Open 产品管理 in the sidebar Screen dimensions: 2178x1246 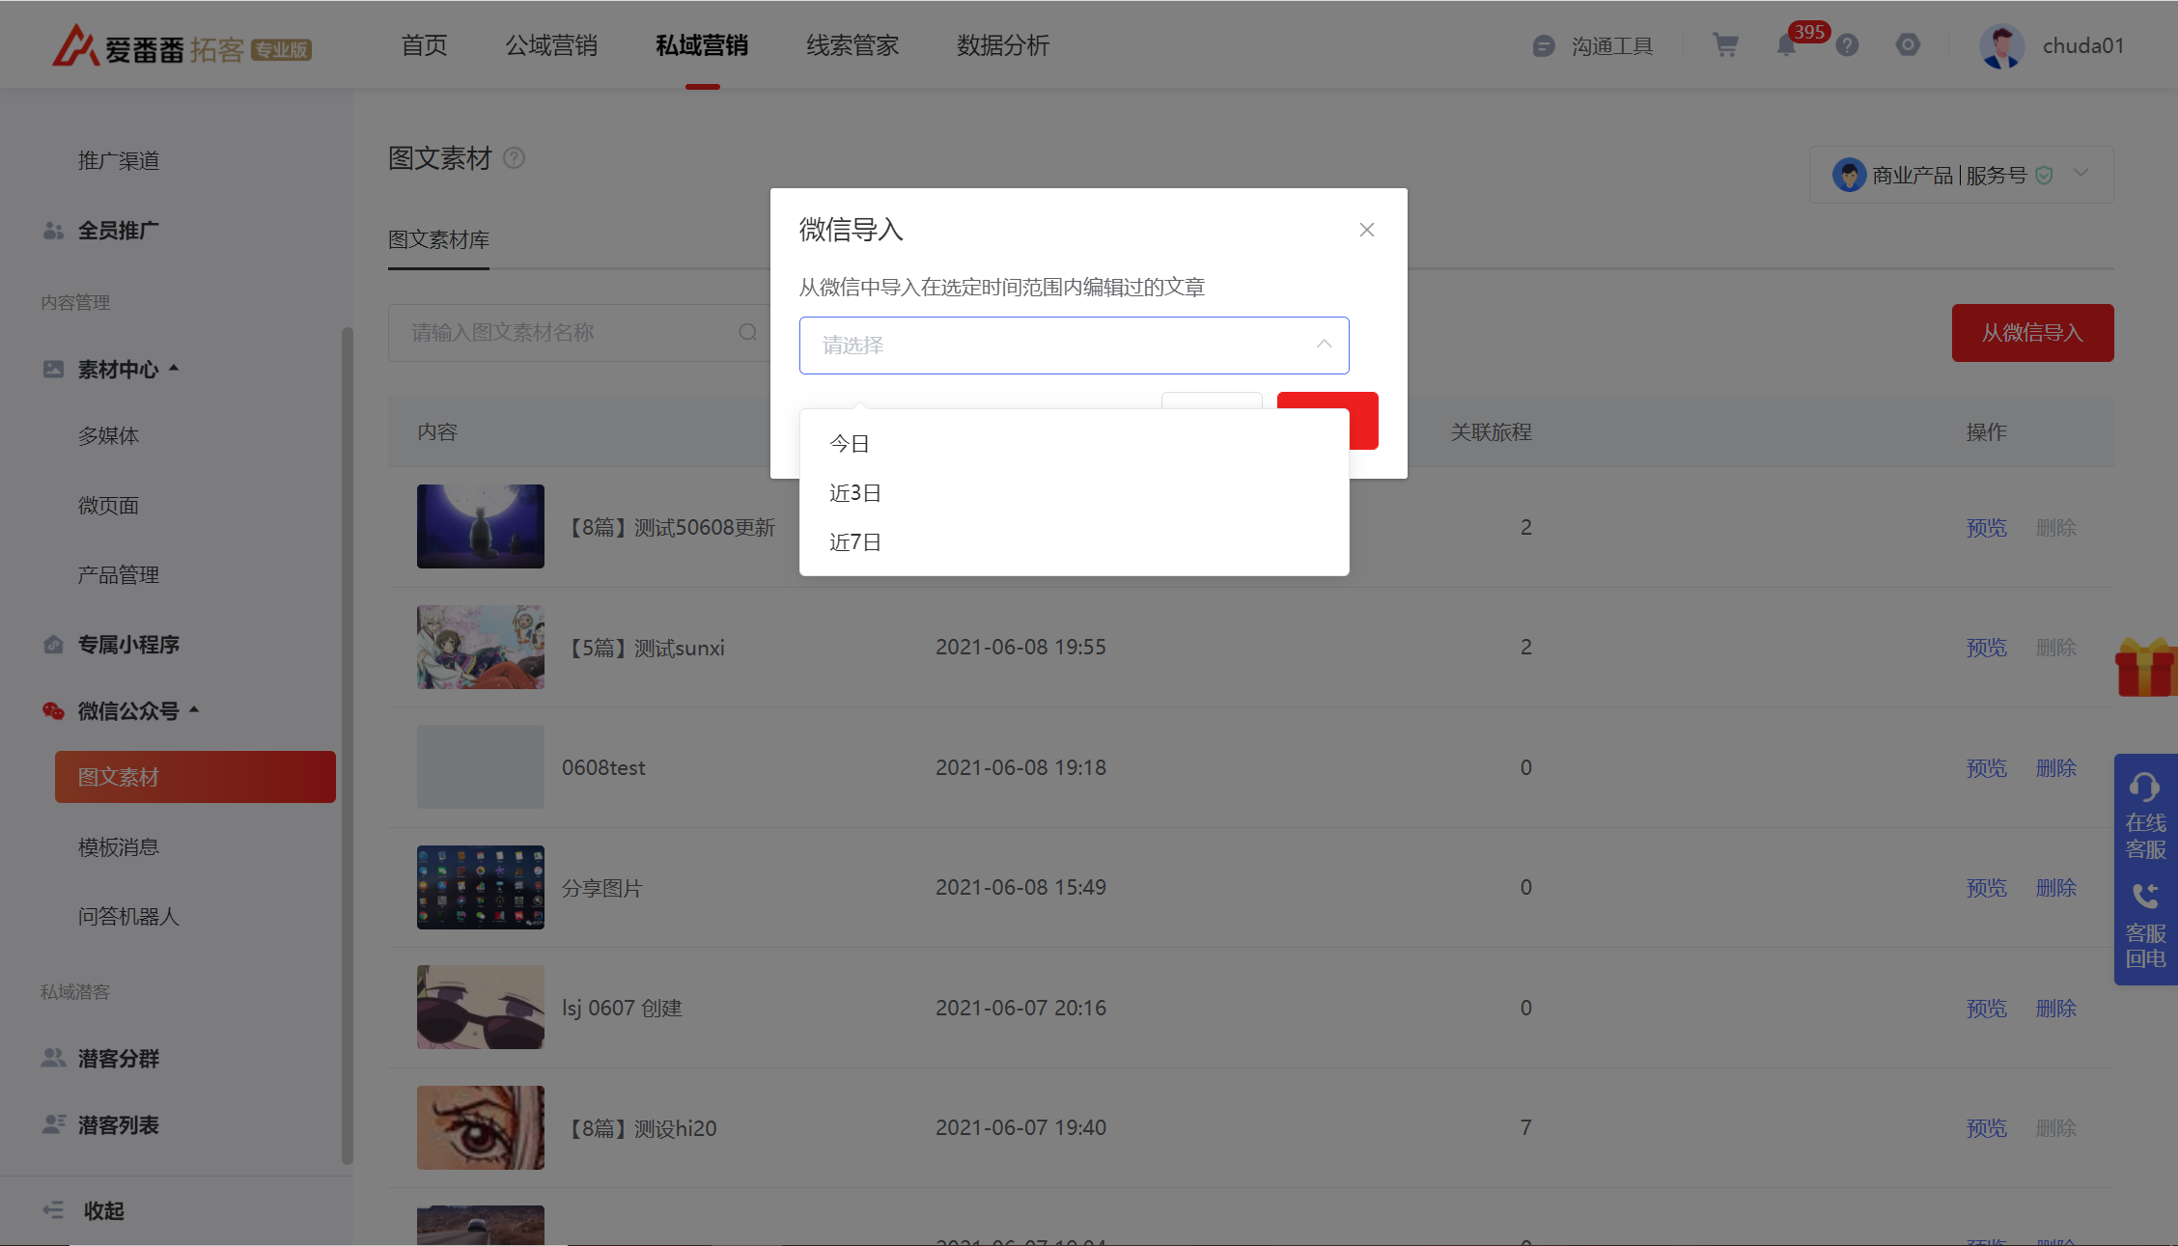(x=119, y=575)
